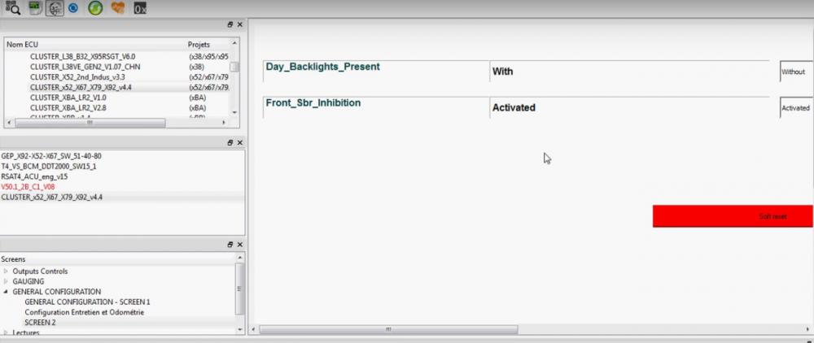The height and width of the screenshot is (343, 814).
Task: Select RSAT4_ACU_eng_v15 entry
Action: [34, 176]
